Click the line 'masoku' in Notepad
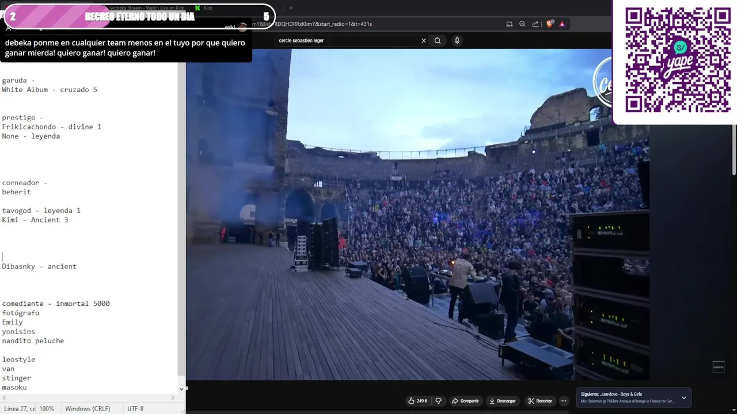The height and width of the screenshot is (414, 737). click(x=14, y=388)
